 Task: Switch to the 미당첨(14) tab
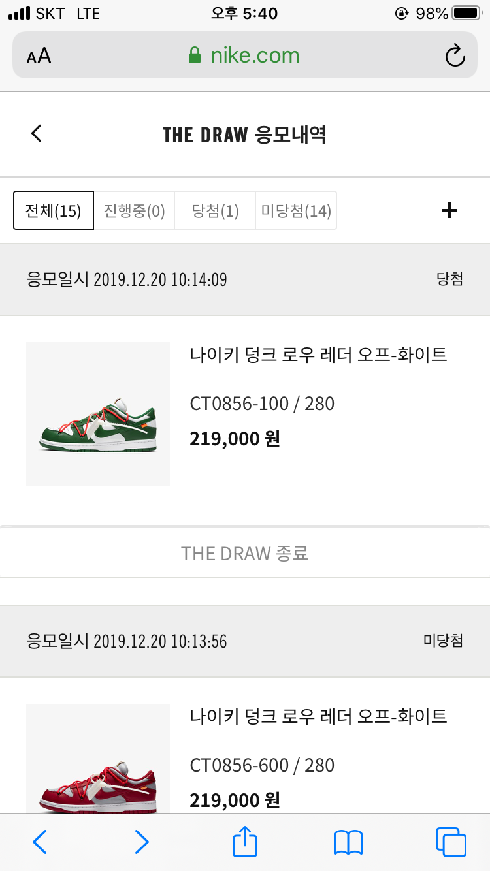coord(296,211)
